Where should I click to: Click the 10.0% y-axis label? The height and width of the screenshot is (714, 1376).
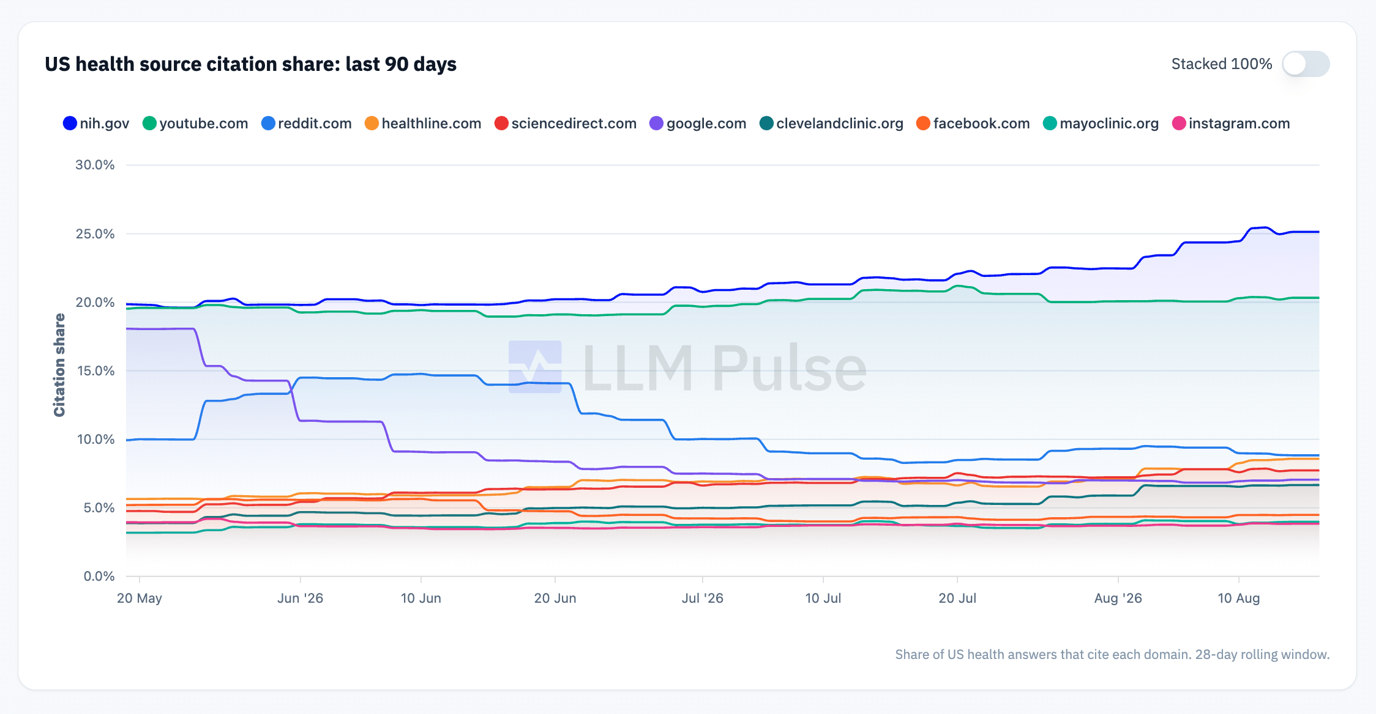95,439
